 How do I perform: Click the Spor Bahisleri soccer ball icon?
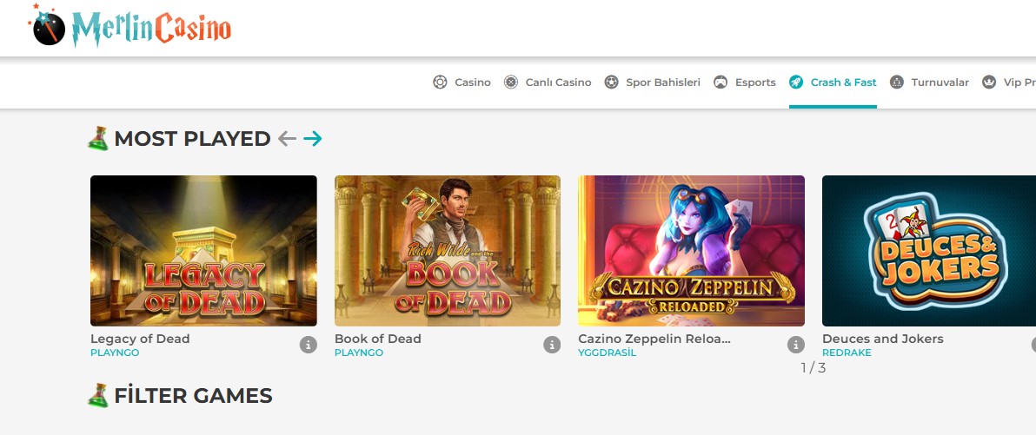[612, 82]
